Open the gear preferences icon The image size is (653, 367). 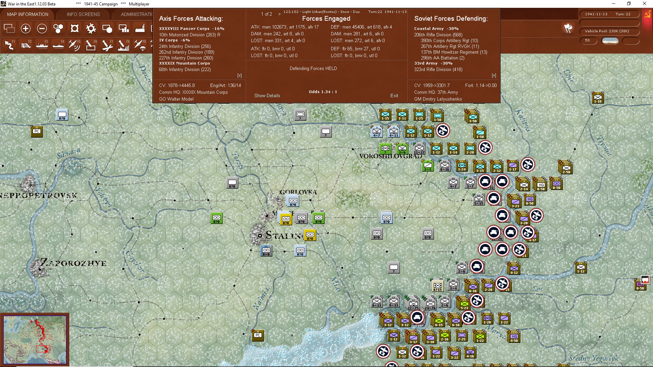pos(91,29)
